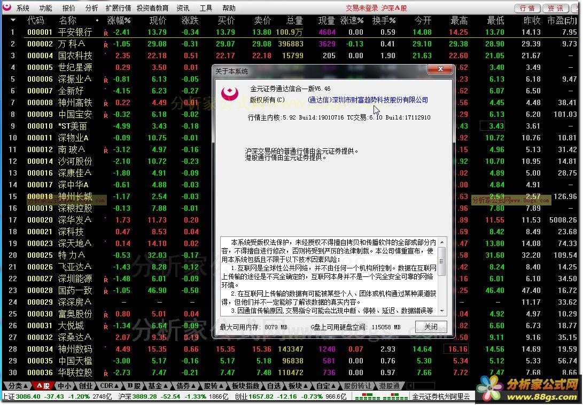Screen dimensions: 583x405
Task: Click the license text scrollbar down arrow
Action: [x=442, y=311]
